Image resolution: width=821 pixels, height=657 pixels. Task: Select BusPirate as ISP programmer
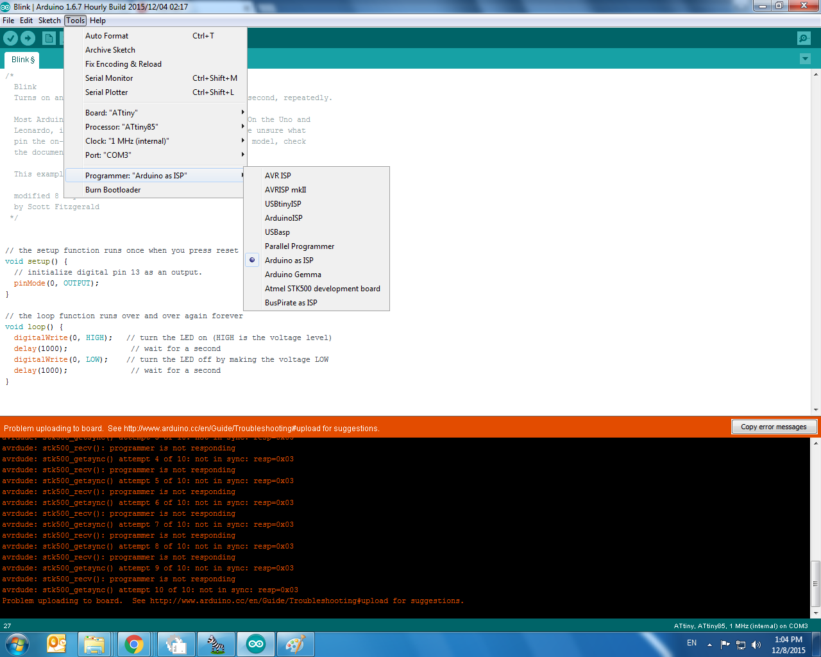point(316,303)
